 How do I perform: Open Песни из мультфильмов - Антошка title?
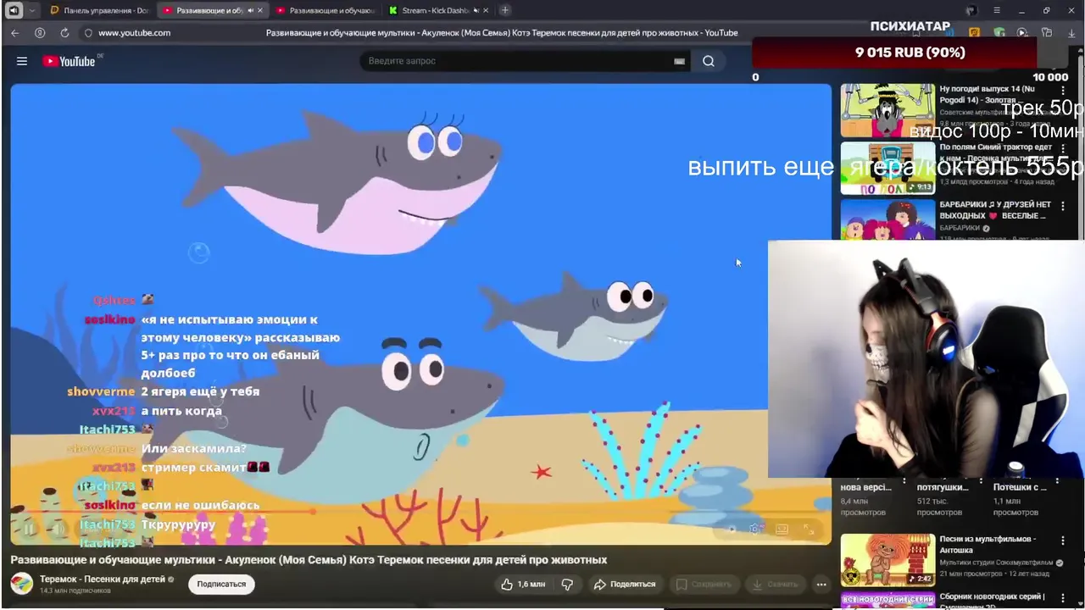(x=988, y=544)
